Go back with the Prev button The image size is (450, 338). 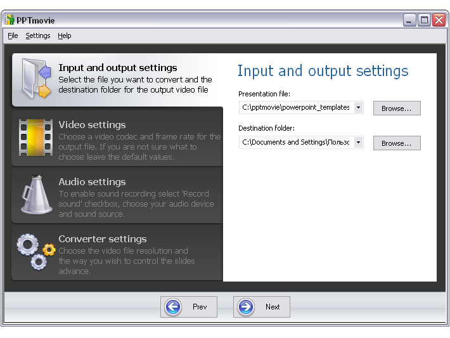pyautogui.click(x=189, y=307)
